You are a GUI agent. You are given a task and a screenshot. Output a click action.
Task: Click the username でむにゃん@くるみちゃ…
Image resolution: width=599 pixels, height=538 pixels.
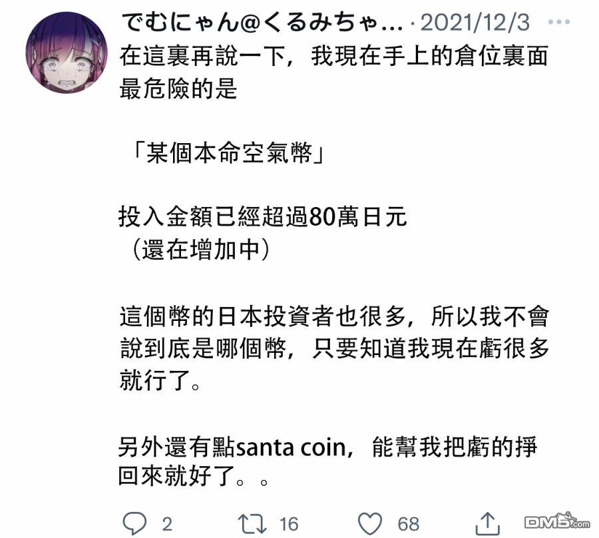(262, 22)
